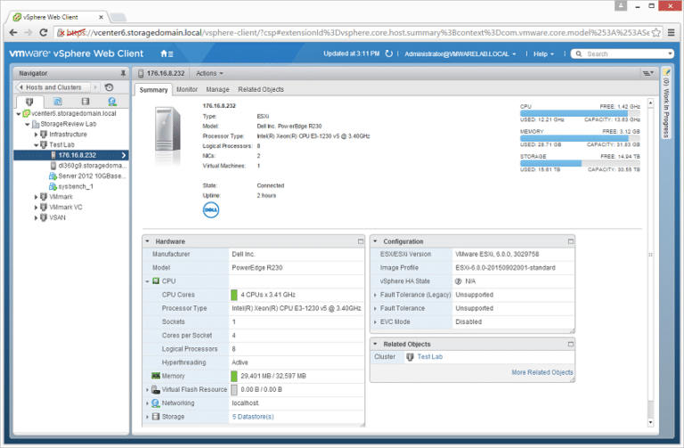This screenshot has width=684, height=448.
Task: Expand the VMmark VC cluster node
Action: (x=37, y=208)
